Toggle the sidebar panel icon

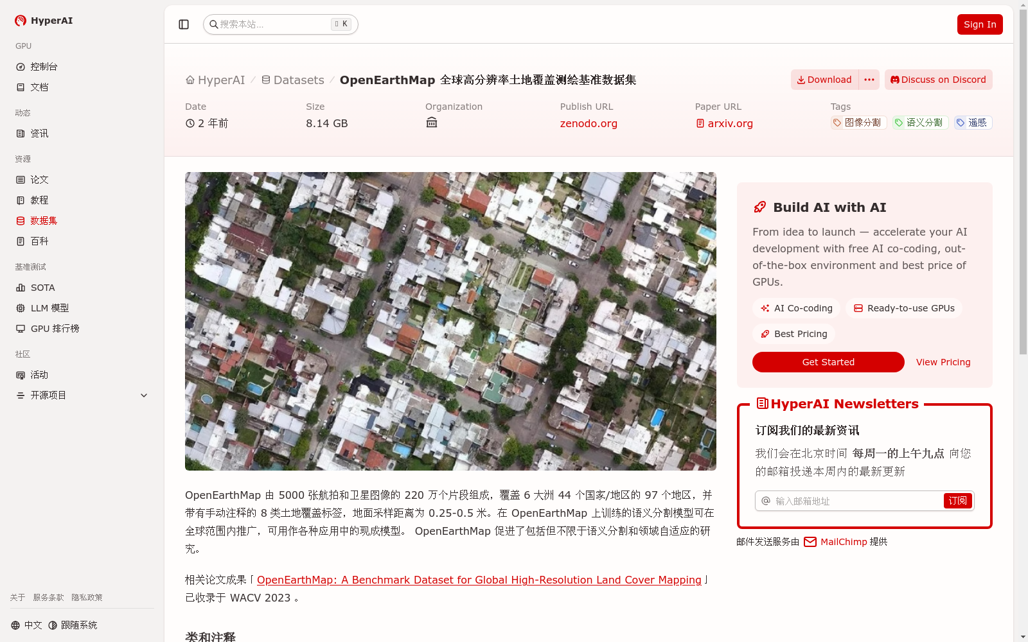pos(184,24)
